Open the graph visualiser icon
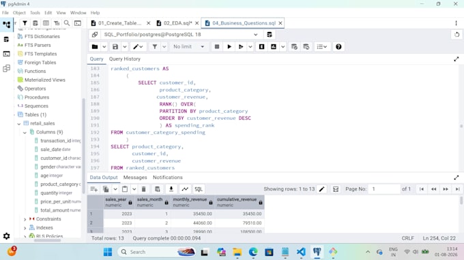The width and height of the screenshot is (464, 260). pyautogui.click(x=185, y=189)
